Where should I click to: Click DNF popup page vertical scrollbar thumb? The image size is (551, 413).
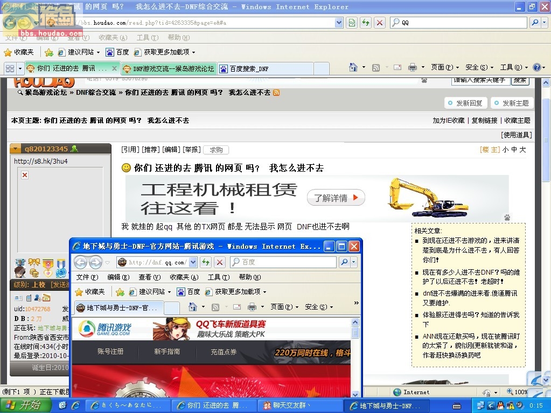click(x=355, y=332)
